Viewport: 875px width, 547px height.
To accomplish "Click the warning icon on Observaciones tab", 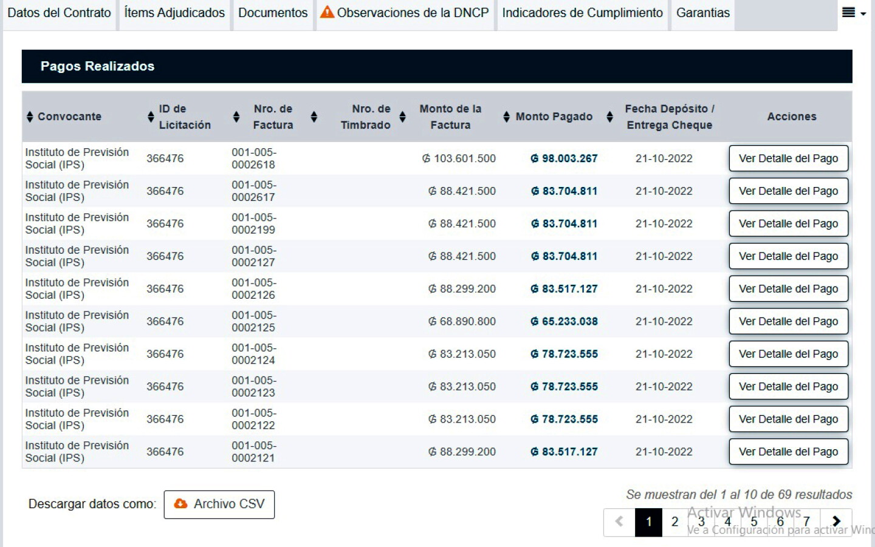I will pyautogui.click(x=327, y=12).
